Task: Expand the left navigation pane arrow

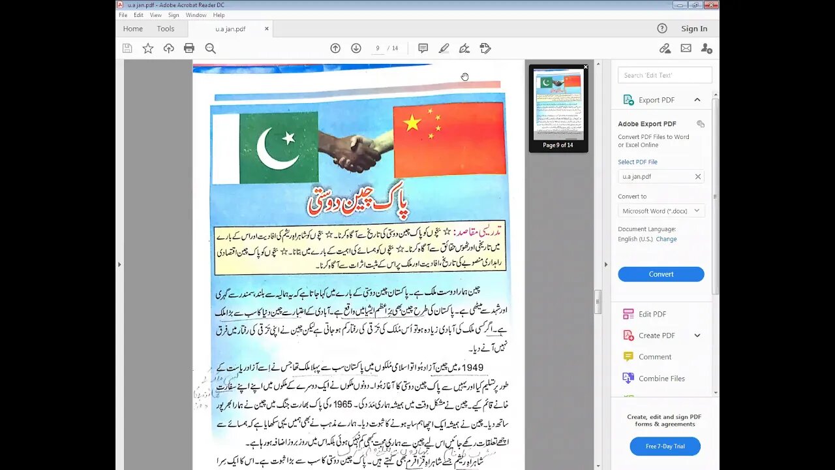Action: pos(119,264)
